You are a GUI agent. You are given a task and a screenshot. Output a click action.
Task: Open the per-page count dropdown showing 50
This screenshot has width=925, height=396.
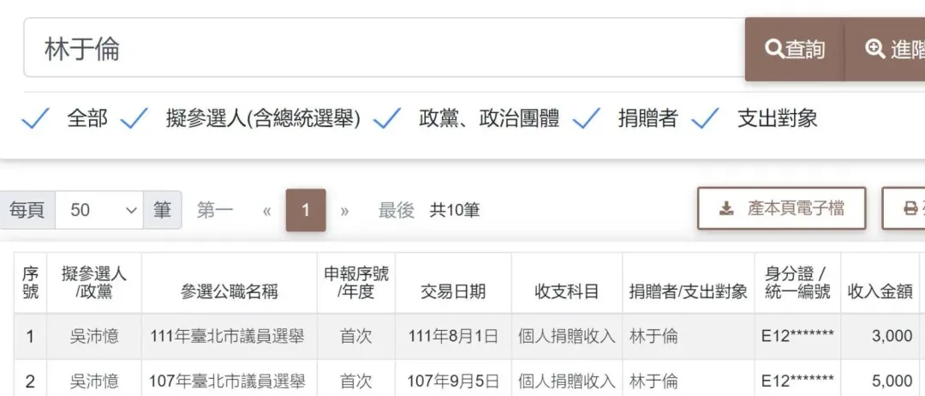coord(99,210)
